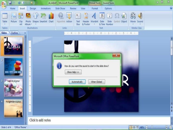This screenshot has height=130, width=173.
Task: Open the Design ribbon tab
Action: click(x=33, y=8)
